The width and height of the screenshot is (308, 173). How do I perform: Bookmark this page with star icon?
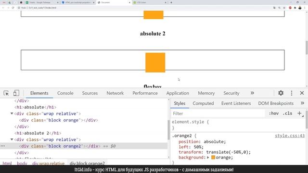pos(284,8)
